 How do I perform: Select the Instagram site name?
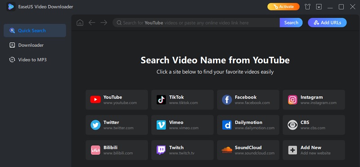tap(311, 97)
